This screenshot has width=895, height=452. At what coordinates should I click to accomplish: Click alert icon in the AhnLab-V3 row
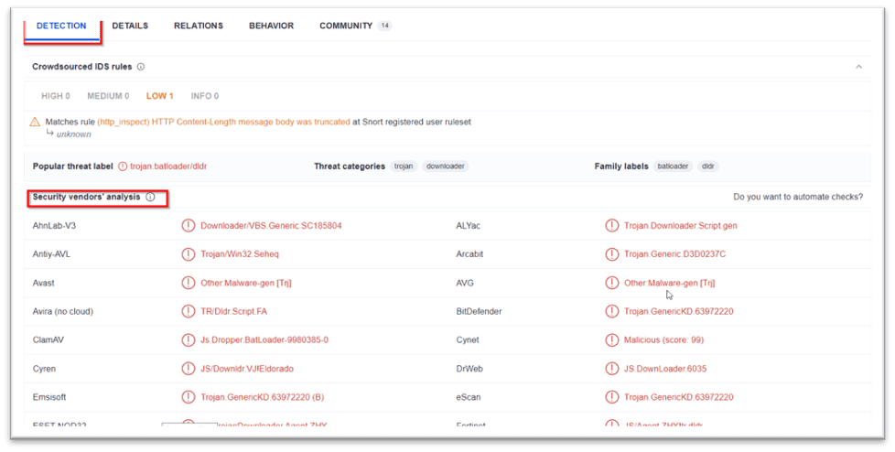pos(188,225)
